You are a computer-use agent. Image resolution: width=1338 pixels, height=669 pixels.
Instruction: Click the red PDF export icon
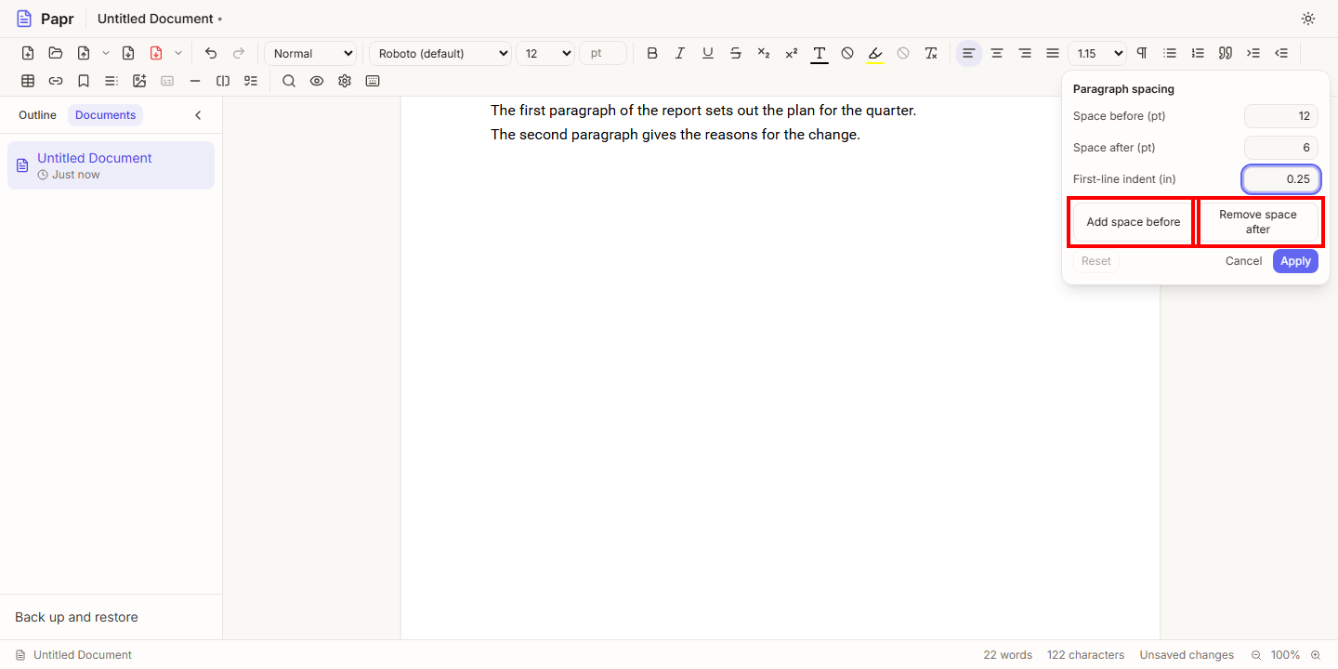click(x=156, y=53)
